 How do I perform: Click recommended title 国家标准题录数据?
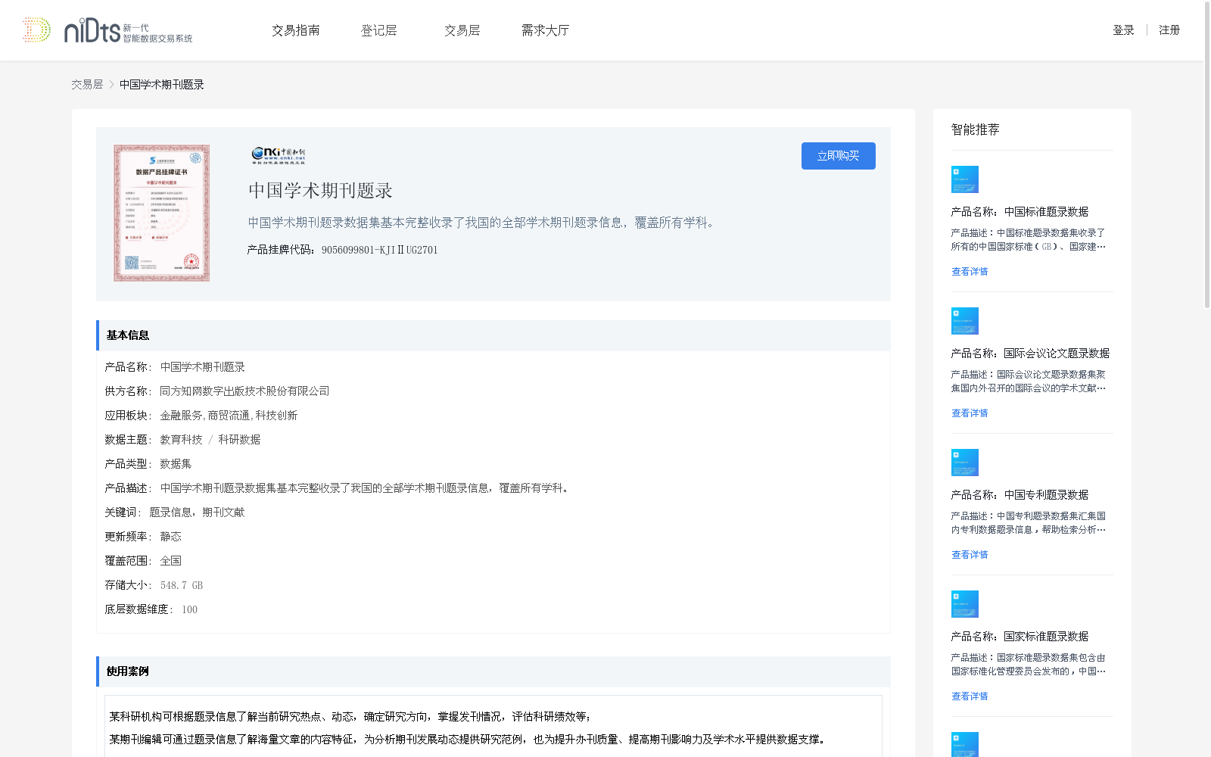[1047, 637]
